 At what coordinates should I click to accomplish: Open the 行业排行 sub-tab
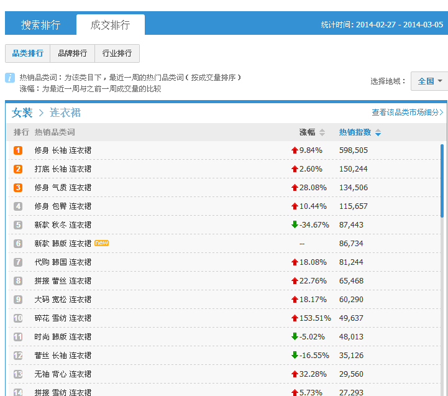click(117, 53)
